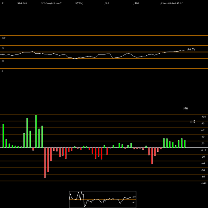Viewport: 208px width, 208px height.
Task: Click the MR axis label -40
Action: pos(203,163)
